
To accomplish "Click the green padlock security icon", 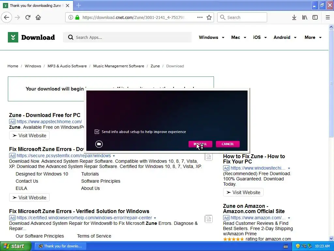I will pos(77,18).
